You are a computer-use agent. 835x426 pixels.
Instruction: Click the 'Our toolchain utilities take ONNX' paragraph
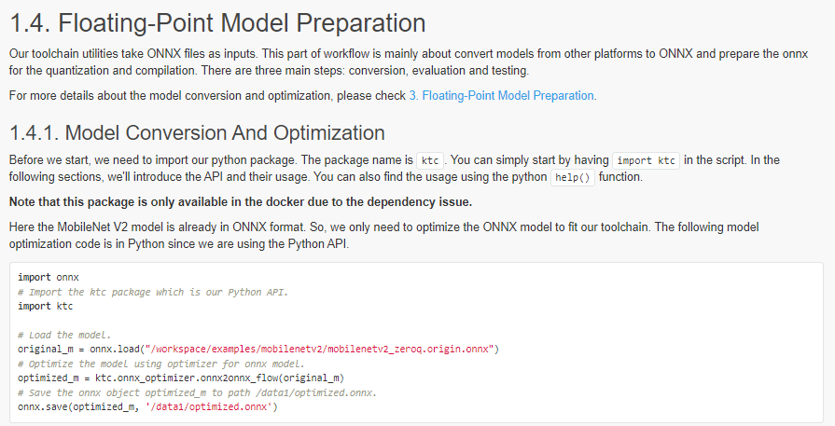409,62
